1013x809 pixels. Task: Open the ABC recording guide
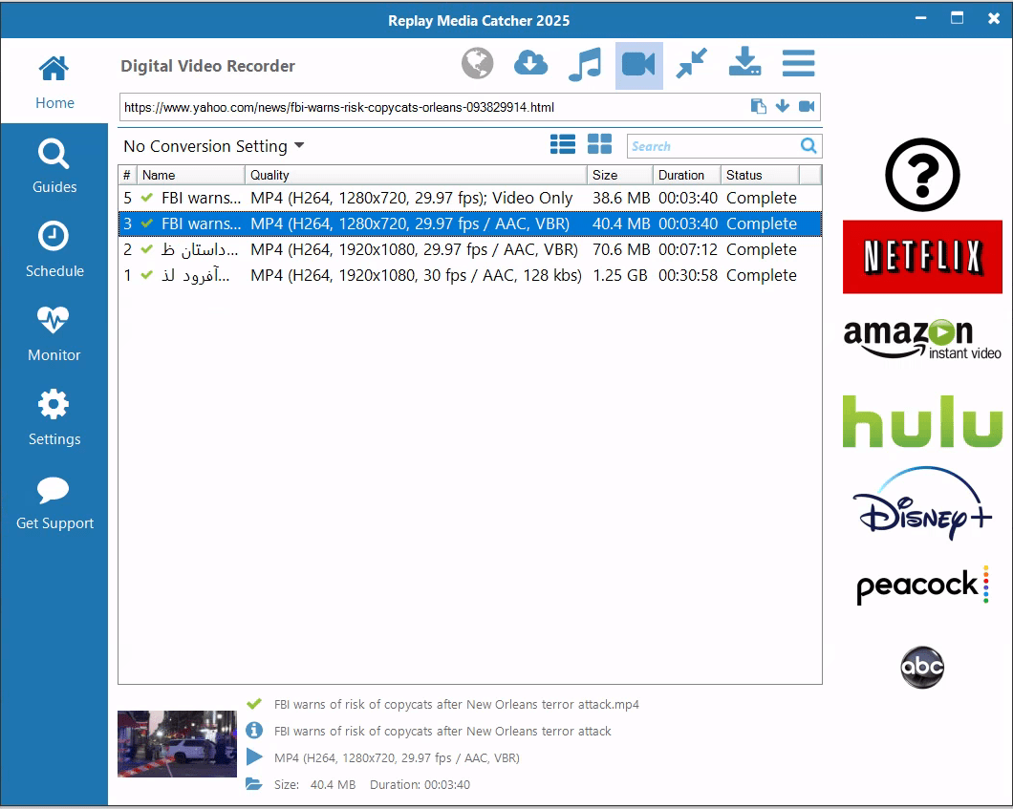point(922,667)
